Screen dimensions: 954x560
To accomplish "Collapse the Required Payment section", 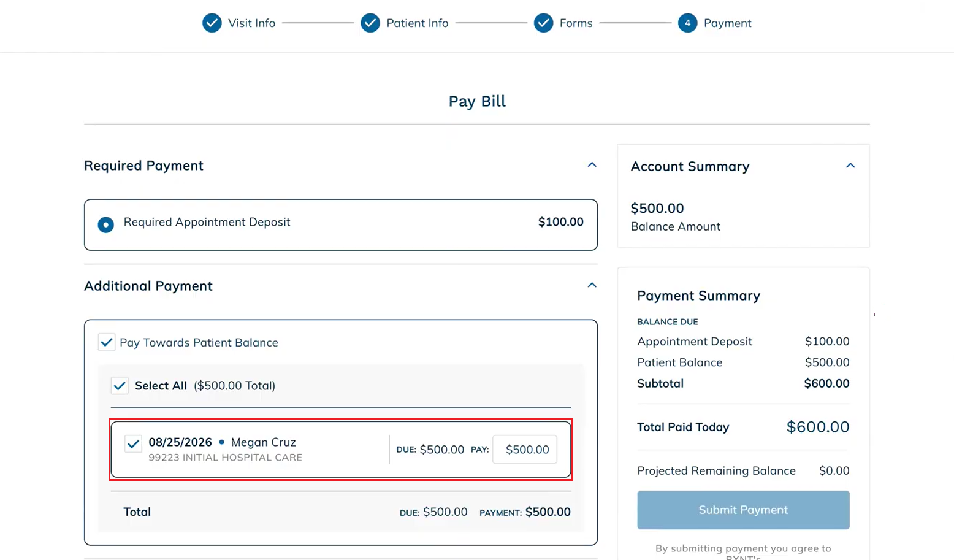I will tap(592, 165).
